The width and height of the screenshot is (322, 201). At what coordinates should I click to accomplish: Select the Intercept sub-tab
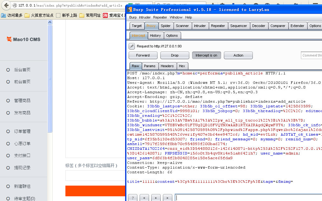[x=138, y=35]
